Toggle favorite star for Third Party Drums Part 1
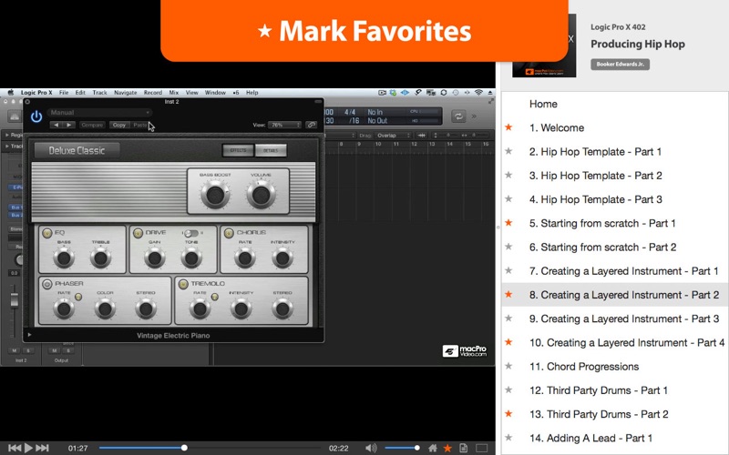The height and width of the screenshot is (455, 729). coord(509,390)
